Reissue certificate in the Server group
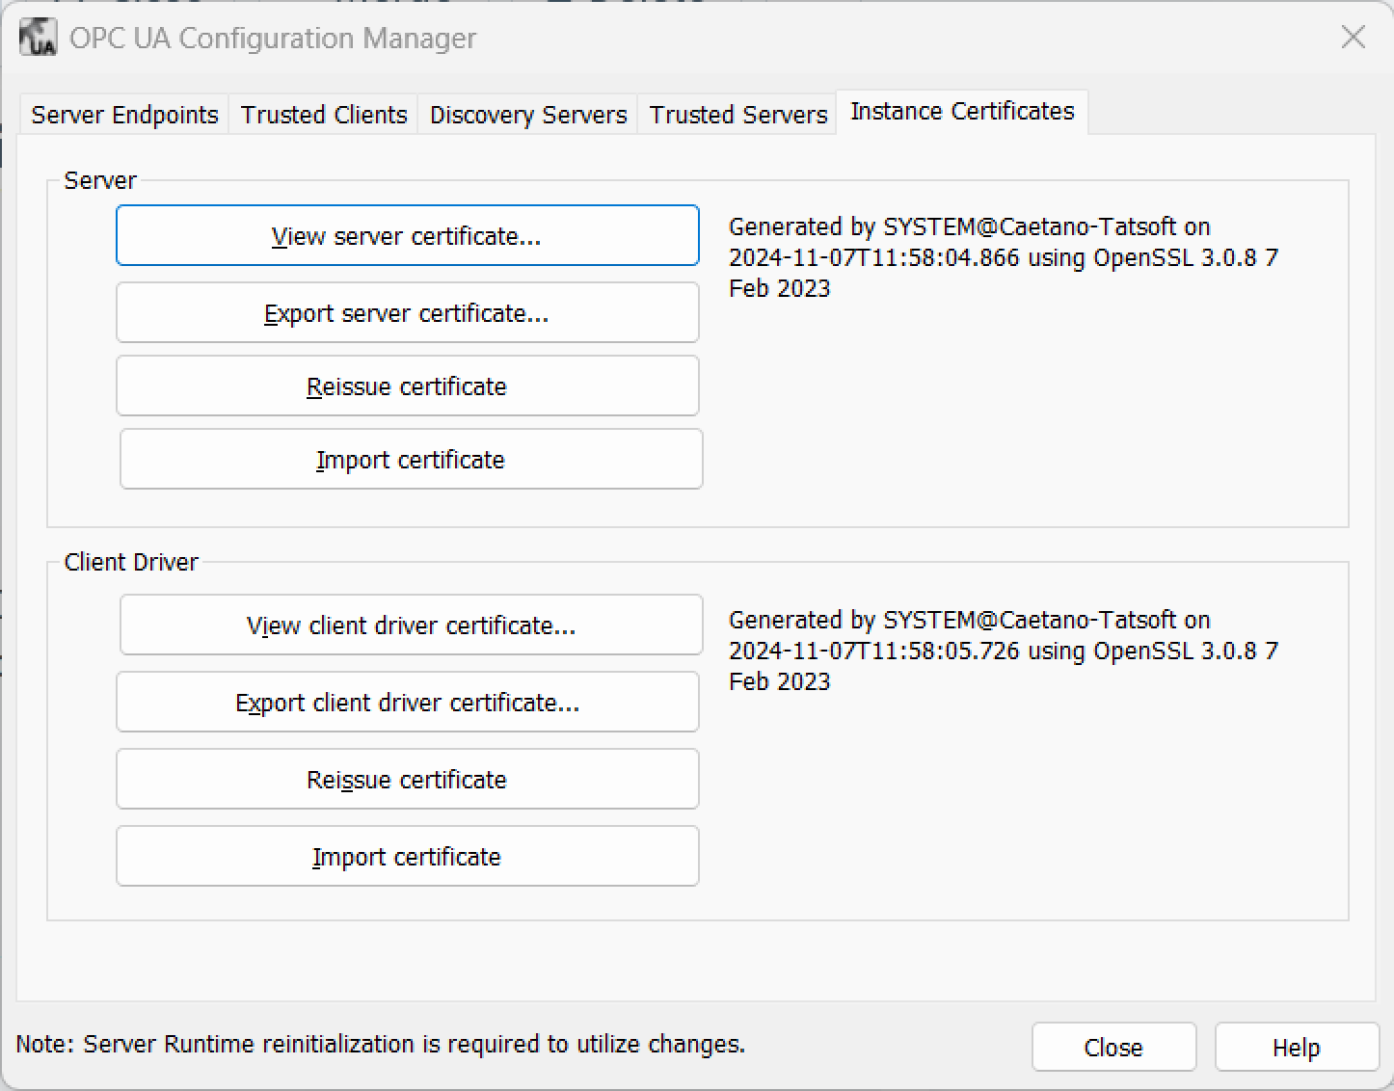The width and height of the screenshot is (1394, 1091). (x=407, y=386)
